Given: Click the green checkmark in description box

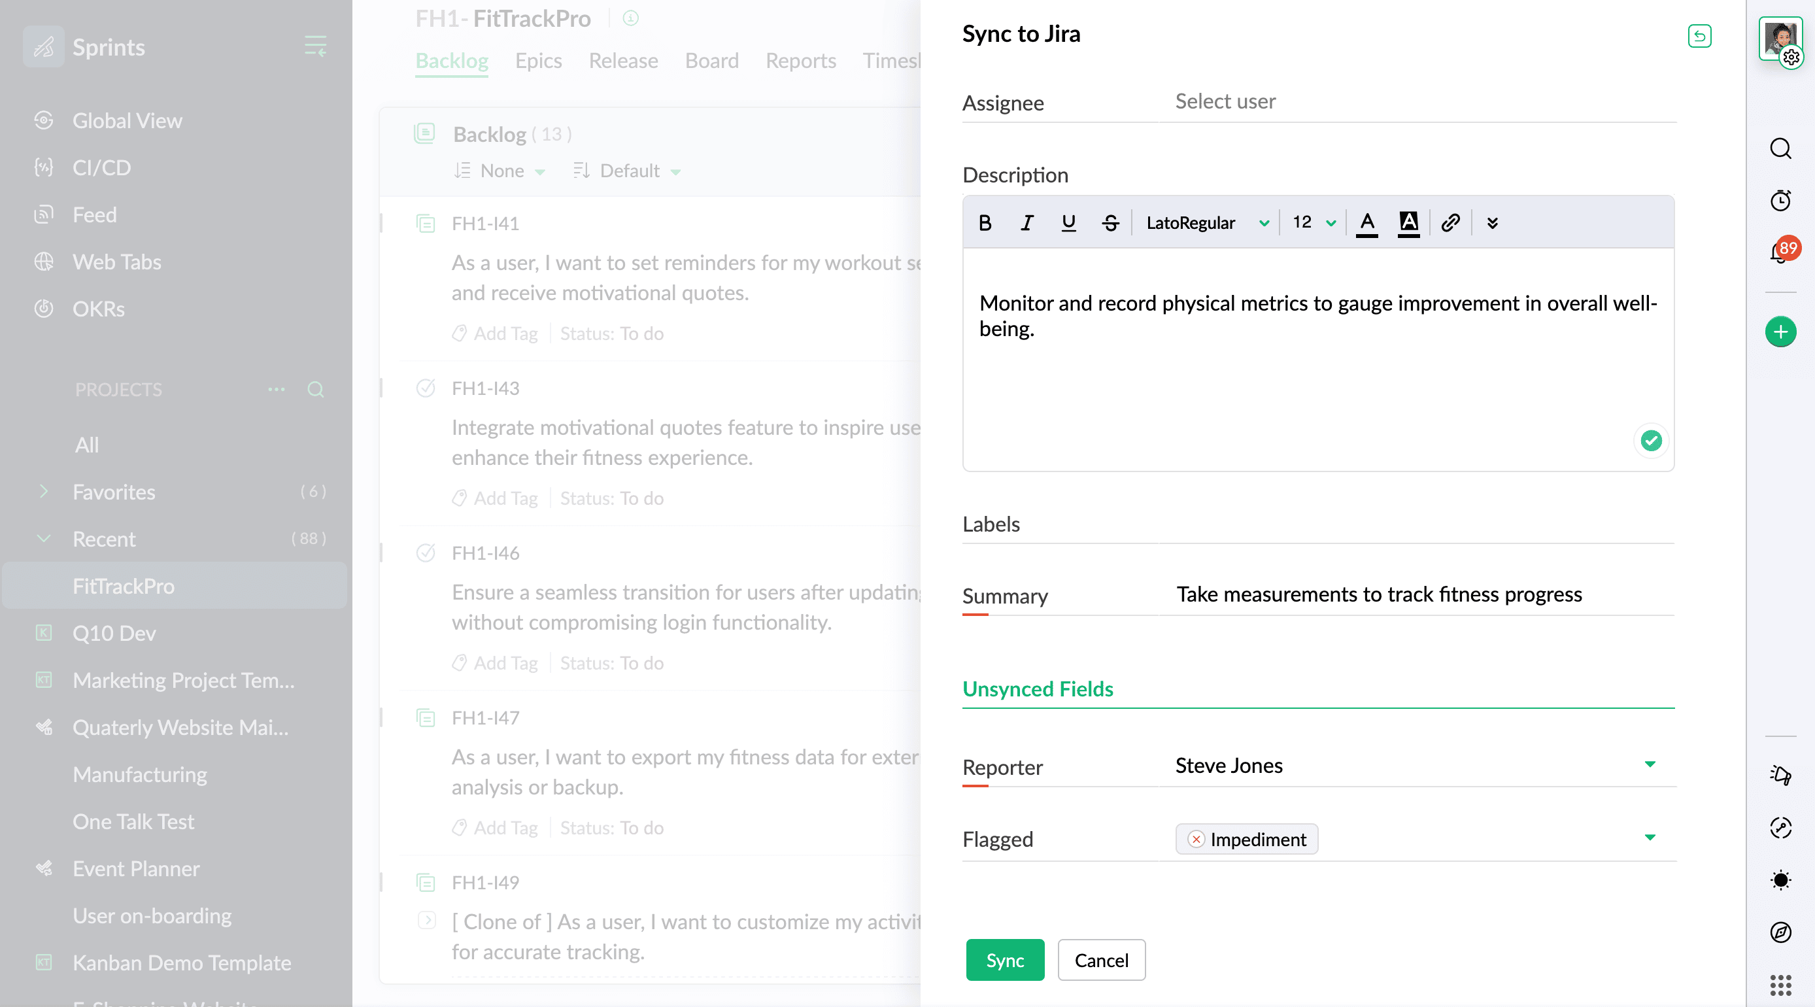Looking at the screenshot, I should point(1651,441).
